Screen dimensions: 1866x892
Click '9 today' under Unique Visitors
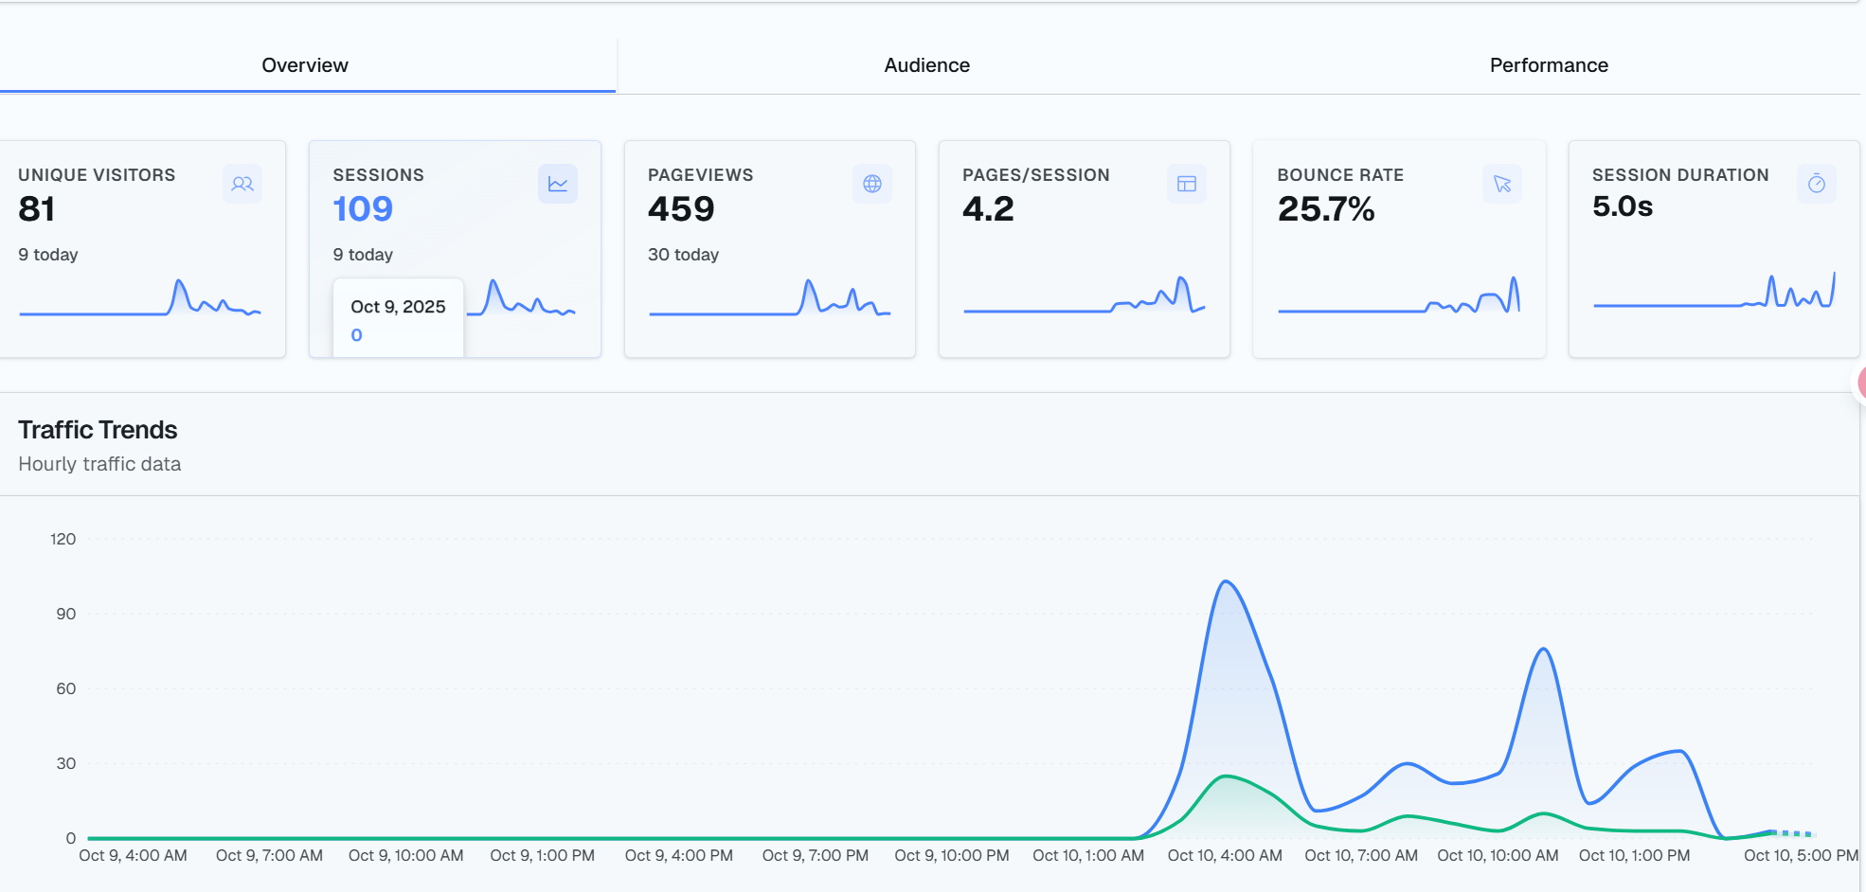48,255
